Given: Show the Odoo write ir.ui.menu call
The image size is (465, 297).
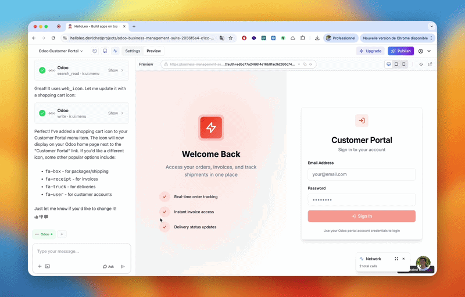Looking at the screenshot, I should tap(115, 113).
